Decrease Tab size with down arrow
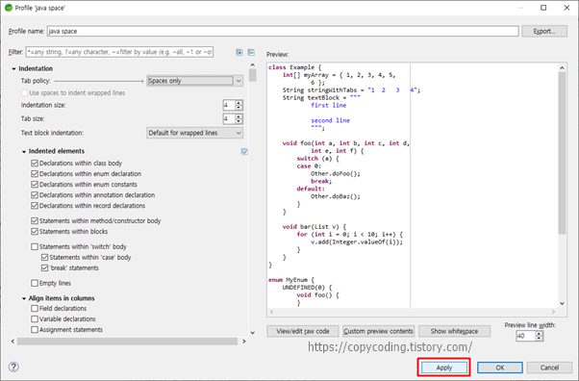The width and height of the screenshot is (579, 381). point(239,121)
